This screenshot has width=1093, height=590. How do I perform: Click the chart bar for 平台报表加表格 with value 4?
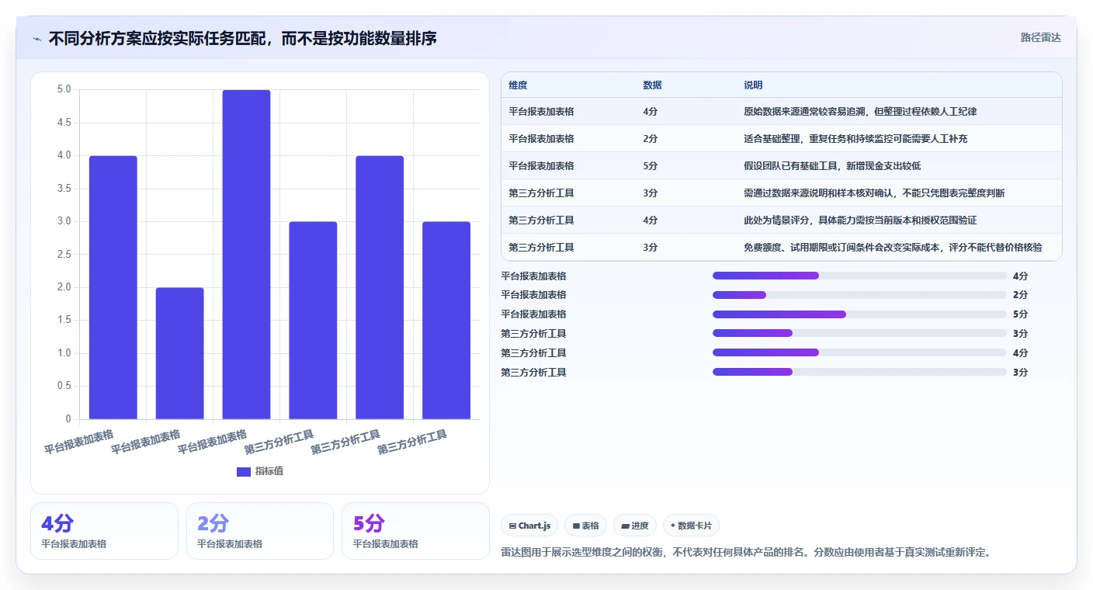pyautogui.click(x=113, y=287)
